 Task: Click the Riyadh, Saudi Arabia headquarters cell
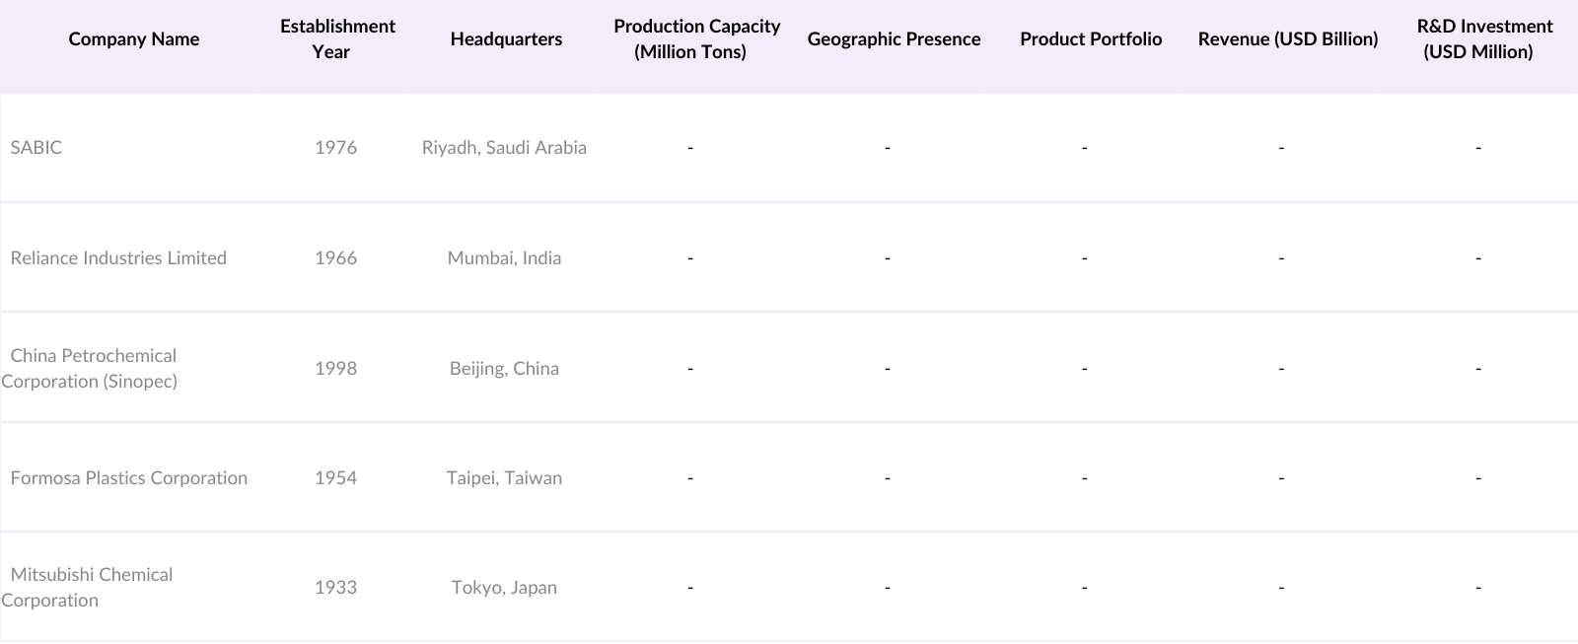coord(504,148)
